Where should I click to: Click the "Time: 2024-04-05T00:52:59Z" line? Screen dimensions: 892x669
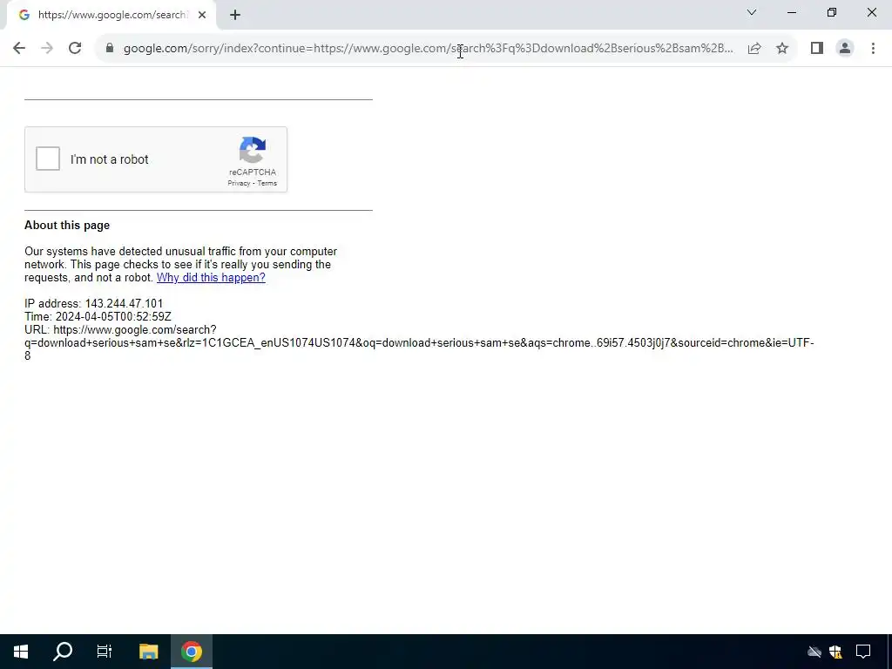98,317
